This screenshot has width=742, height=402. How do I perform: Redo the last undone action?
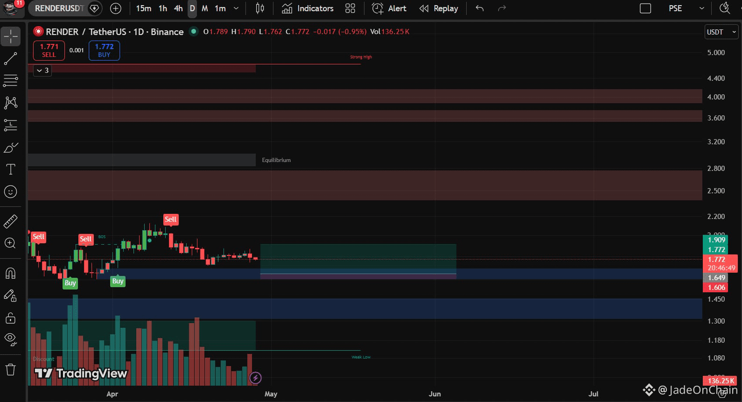(502, 8)
